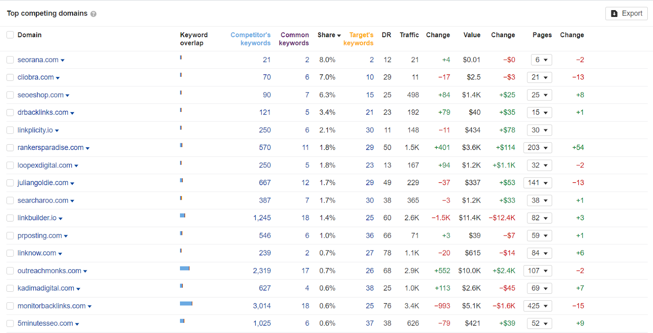The width and height of the screenshot is (653, 333).
Task: Open pages dropdown 30 for linkplicity.io
Action: pyautogui.click(x=540, y=130)
